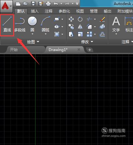The width and height of the screenshot is (133, 145).
Task: Select the Polyline (多段线) tool
Action: pos(20,25)
